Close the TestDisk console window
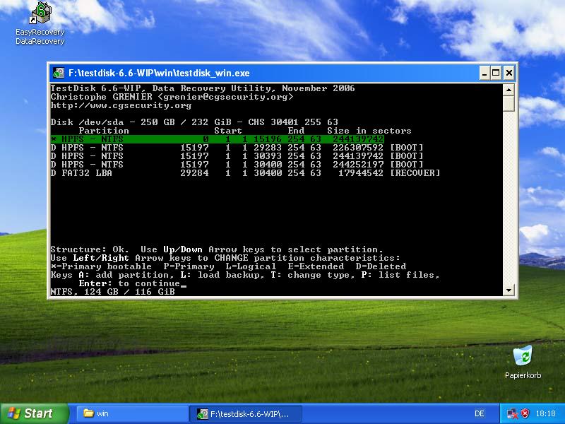Screen dimensions: 565x424 (x=509, y=73)
